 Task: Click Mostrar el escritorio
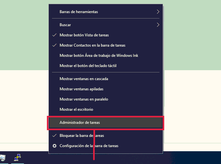click(76, 109)
